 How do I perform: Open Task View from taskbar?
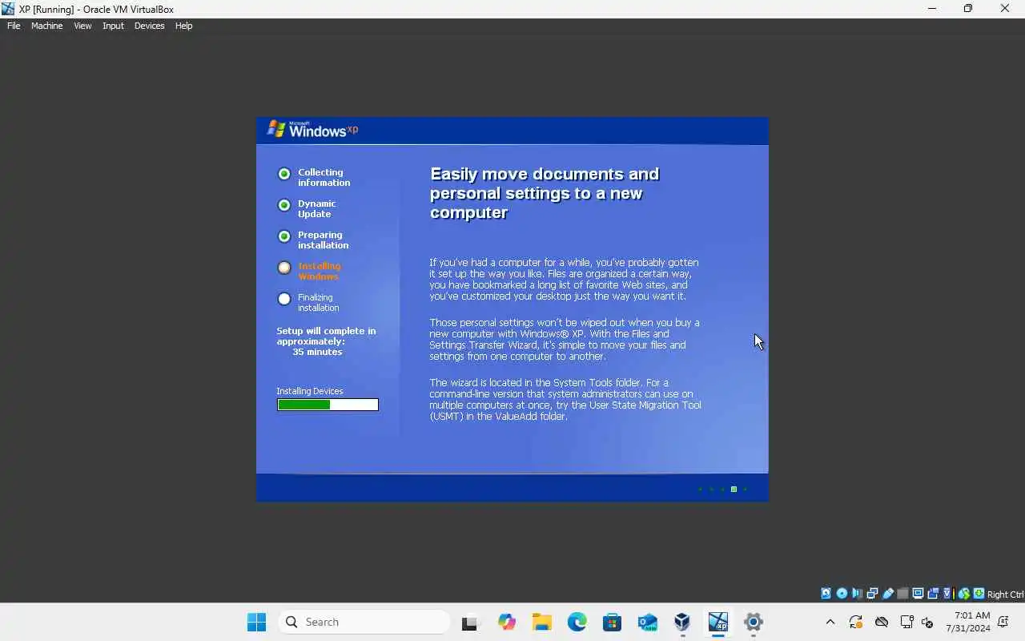coord(470,622)
